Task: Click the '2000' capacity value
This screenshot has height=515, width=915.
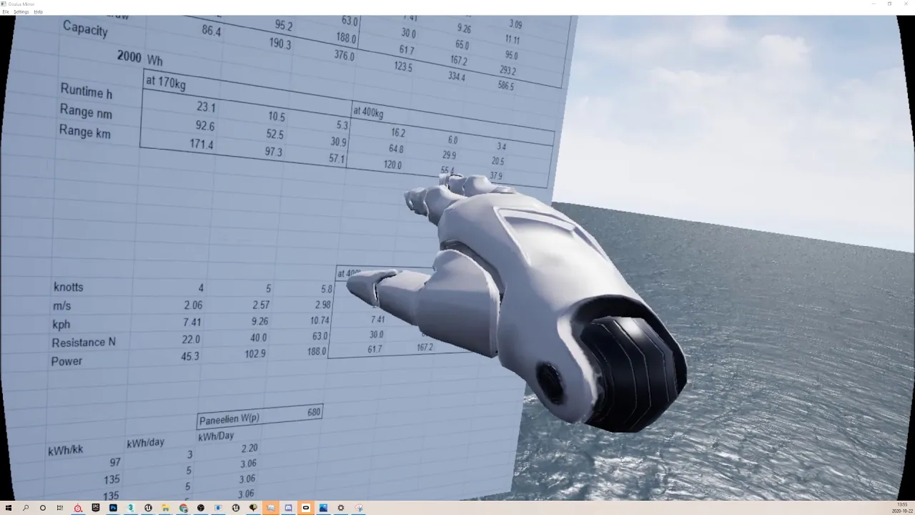Action: pos(129,57)
